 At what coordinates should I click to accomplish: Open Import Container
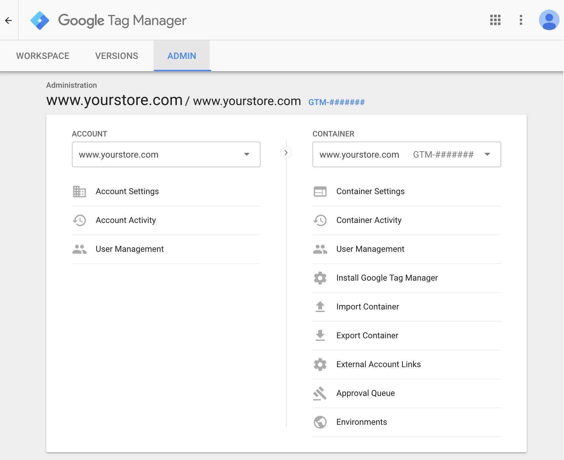(406, 307)
